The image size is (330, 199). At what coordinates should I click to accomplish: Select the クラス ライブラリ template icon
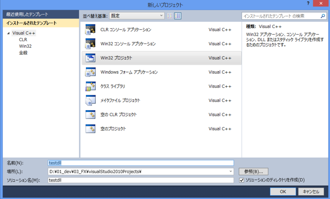[90, 86]
